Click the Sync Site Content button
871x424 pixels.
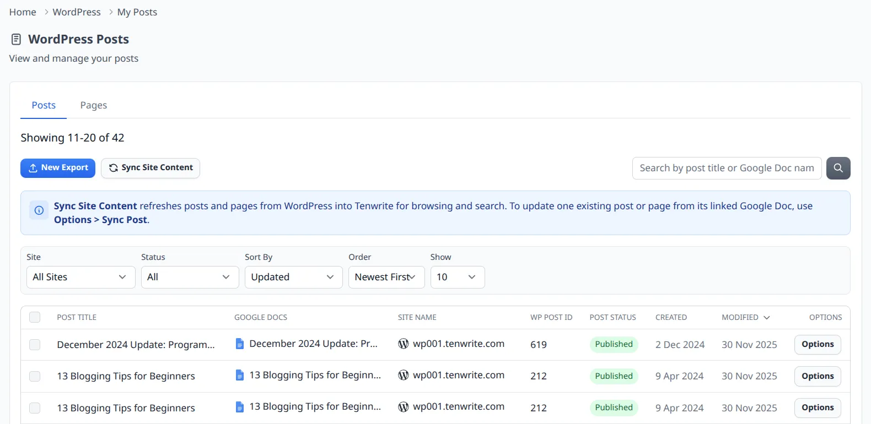click(150, 168)
